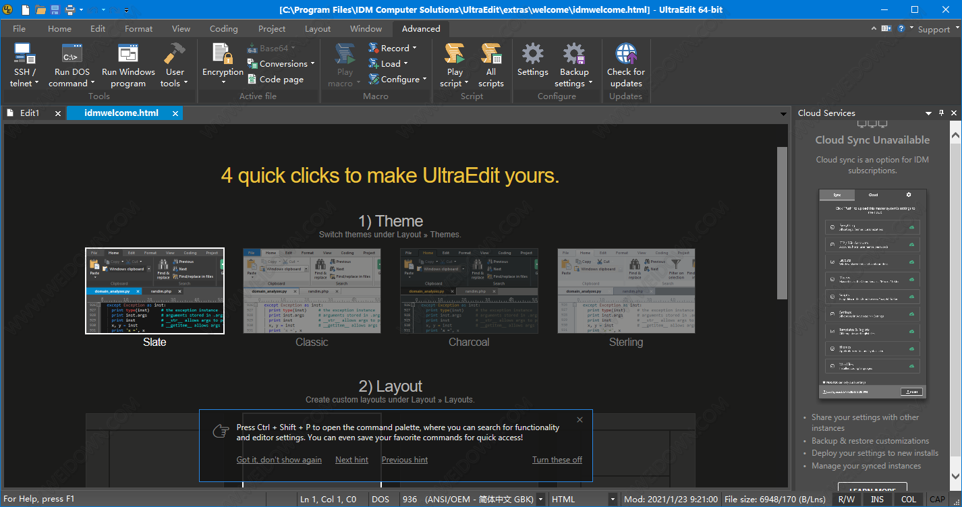Select the Sterling theme thumbnail

click(626, 291)
